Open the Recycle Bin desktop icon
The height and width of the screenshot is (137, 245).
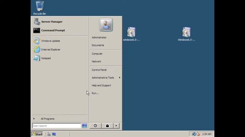39,8
